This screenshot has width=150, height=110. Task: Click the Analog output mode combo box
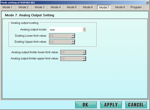coord(66,30)
